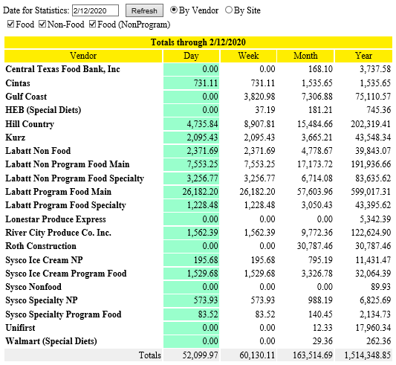Toggle the Non-Food checkbox
This screenshot has height=365, width=396.
pyautogui.click(x=42, y=25)
